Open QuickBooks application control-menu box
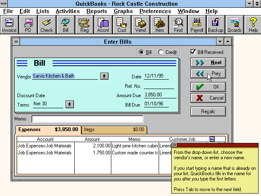This screenshot has height=196, width=261. point(4,4)
